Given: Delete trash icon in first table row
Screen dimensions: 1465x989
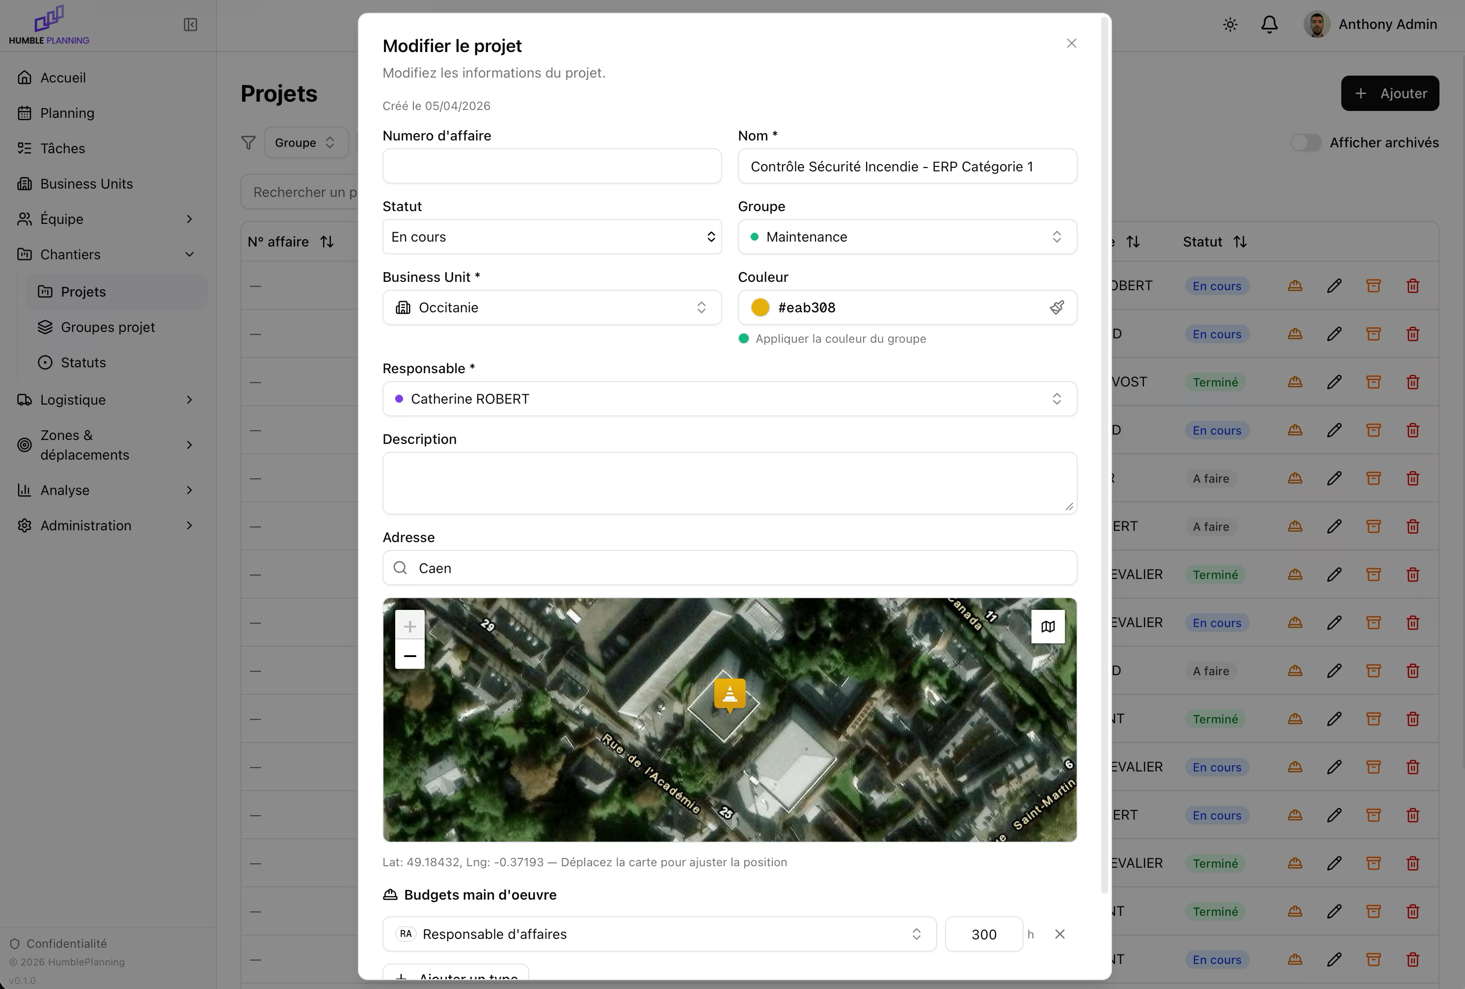Looking at the screenshot, I should tap(1412, 286).
